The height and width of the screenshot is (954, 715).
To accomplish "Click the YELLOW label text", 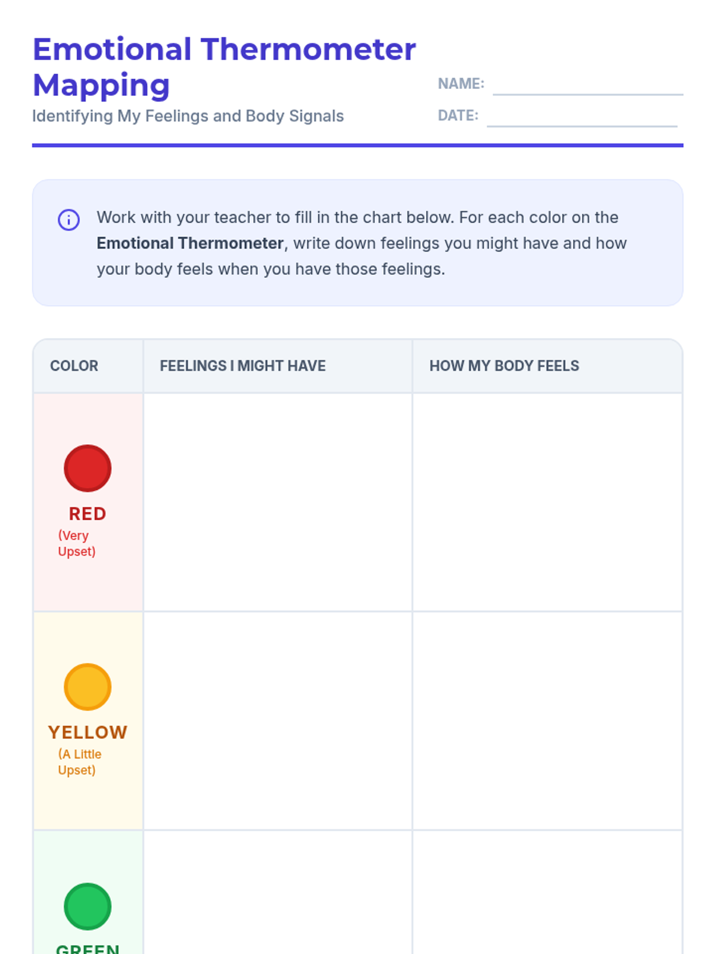I will point(88,732).
